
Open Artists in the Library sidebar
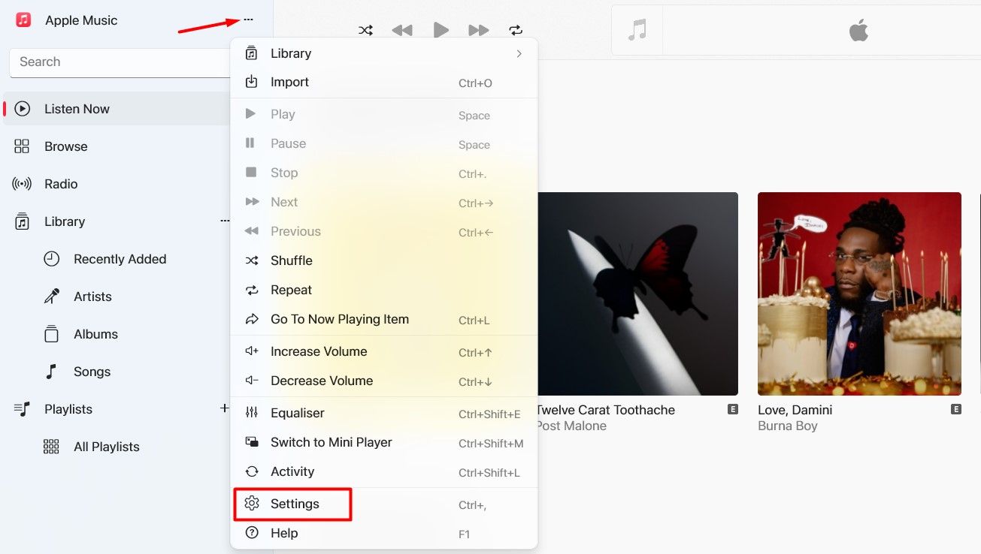(92, 296)
